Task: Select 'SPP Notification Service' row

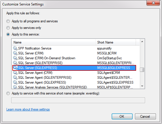Action: [x=74, y=48]
